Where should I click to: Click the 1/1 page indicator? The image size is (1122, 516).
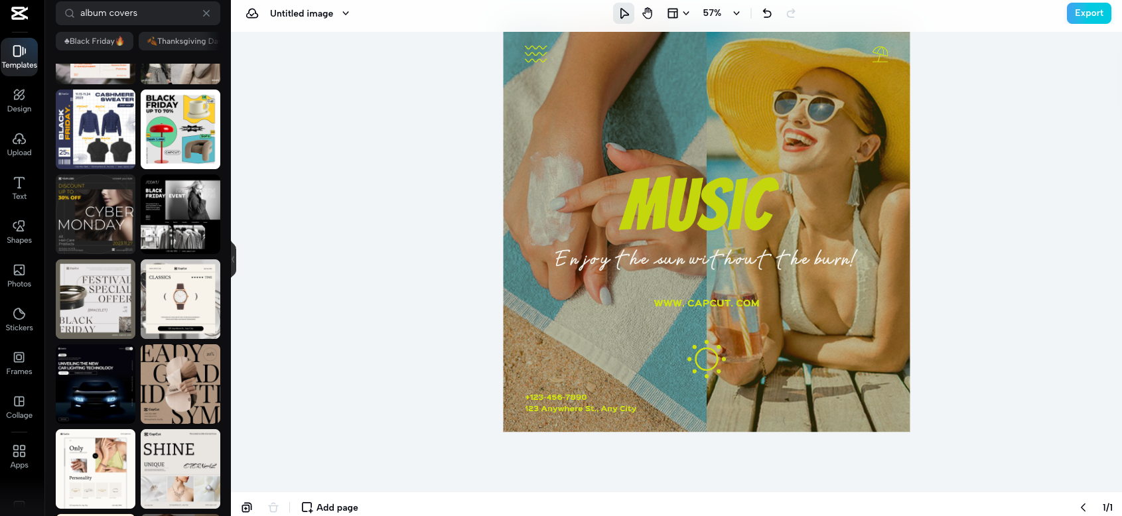click(x=1107, y=507)
